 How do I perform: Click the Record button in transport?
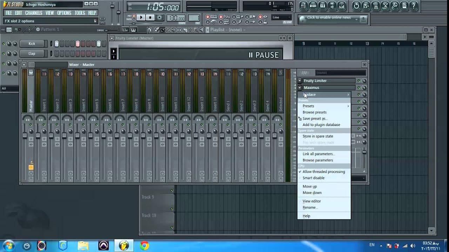[x=160, y=17]
